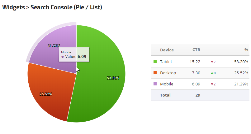This screenshot has width=251, height=134.
Task: Click the green Tablet legend swatch
Action: pos(155,62)
